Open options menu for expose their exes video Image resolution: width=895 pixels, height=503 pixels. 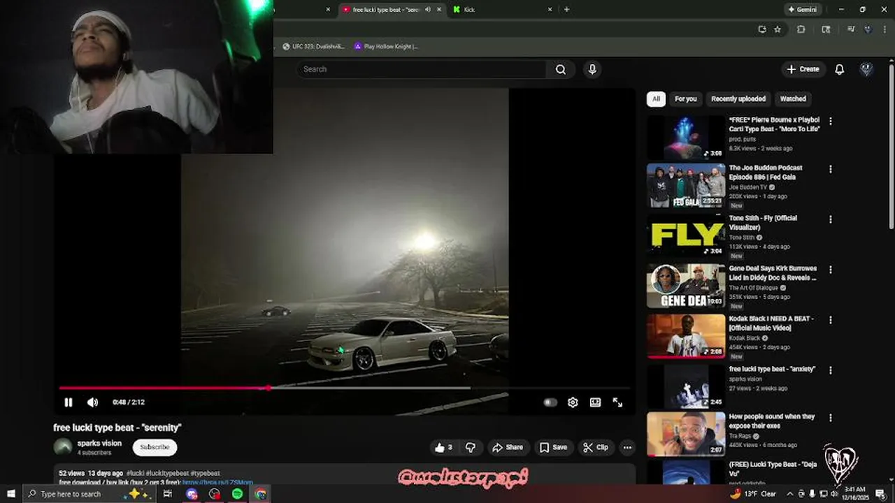(830, 418)
